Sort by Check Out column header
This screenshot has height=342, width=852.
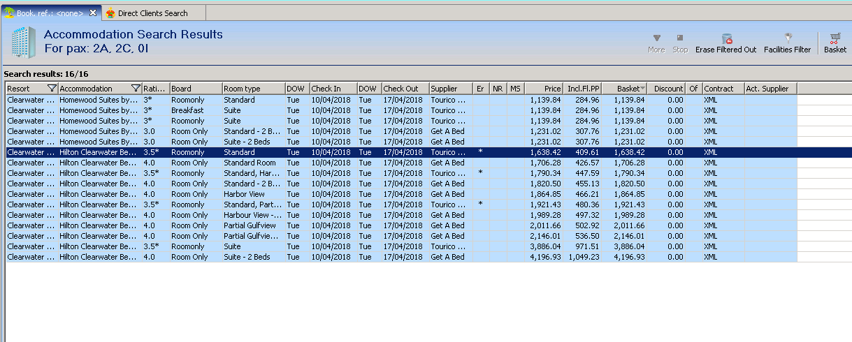click(405, 89)
